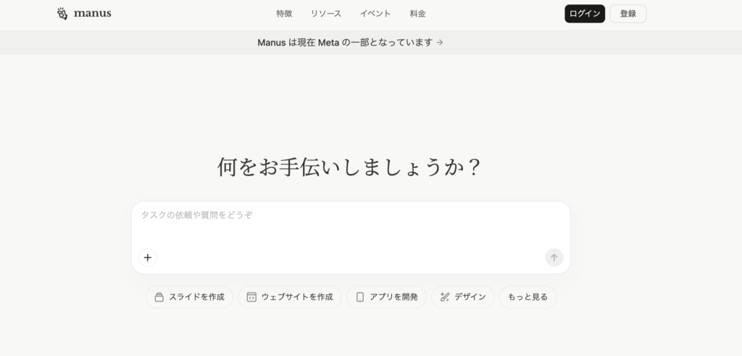Open the 特徴 menu in top navigation
This screenshot has height=356, width=742.
(284, 14)
